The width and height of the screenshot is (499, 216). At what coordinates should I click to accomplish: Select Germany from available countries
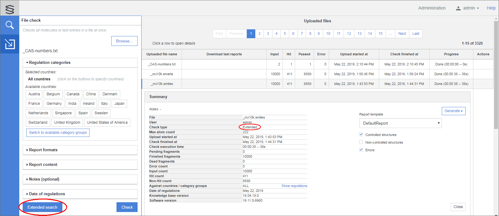click(54, 104)
